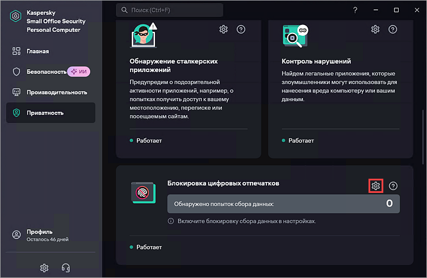
Task: Click the Главная grid icon
Action: [x=16, y=51]
